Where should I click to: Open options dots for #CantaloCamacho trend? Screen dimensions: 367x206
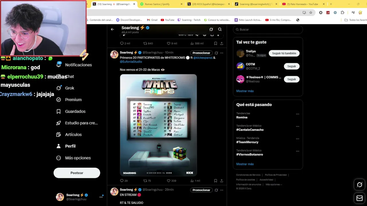pyautogui.click(x=298, y=126)
